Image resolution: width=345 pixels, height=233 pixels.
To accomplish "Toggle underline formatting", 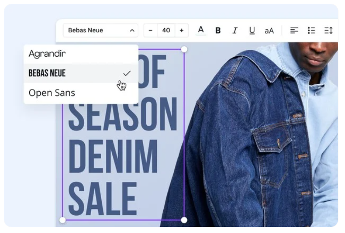I will [x=252, y=30].
